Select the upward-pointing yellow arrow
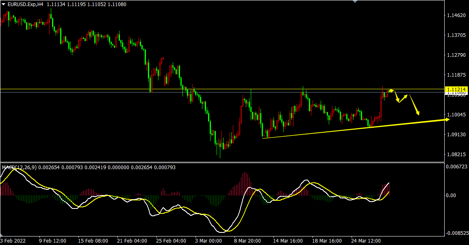This screenshot has height=245, width=469. (404, 98)
